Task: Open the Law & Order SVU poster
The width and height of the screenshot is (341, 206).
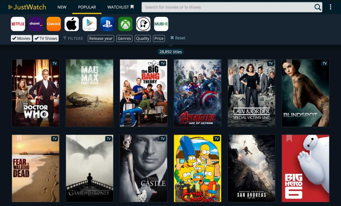Action: pyautogui.click(x=251, y=93)
